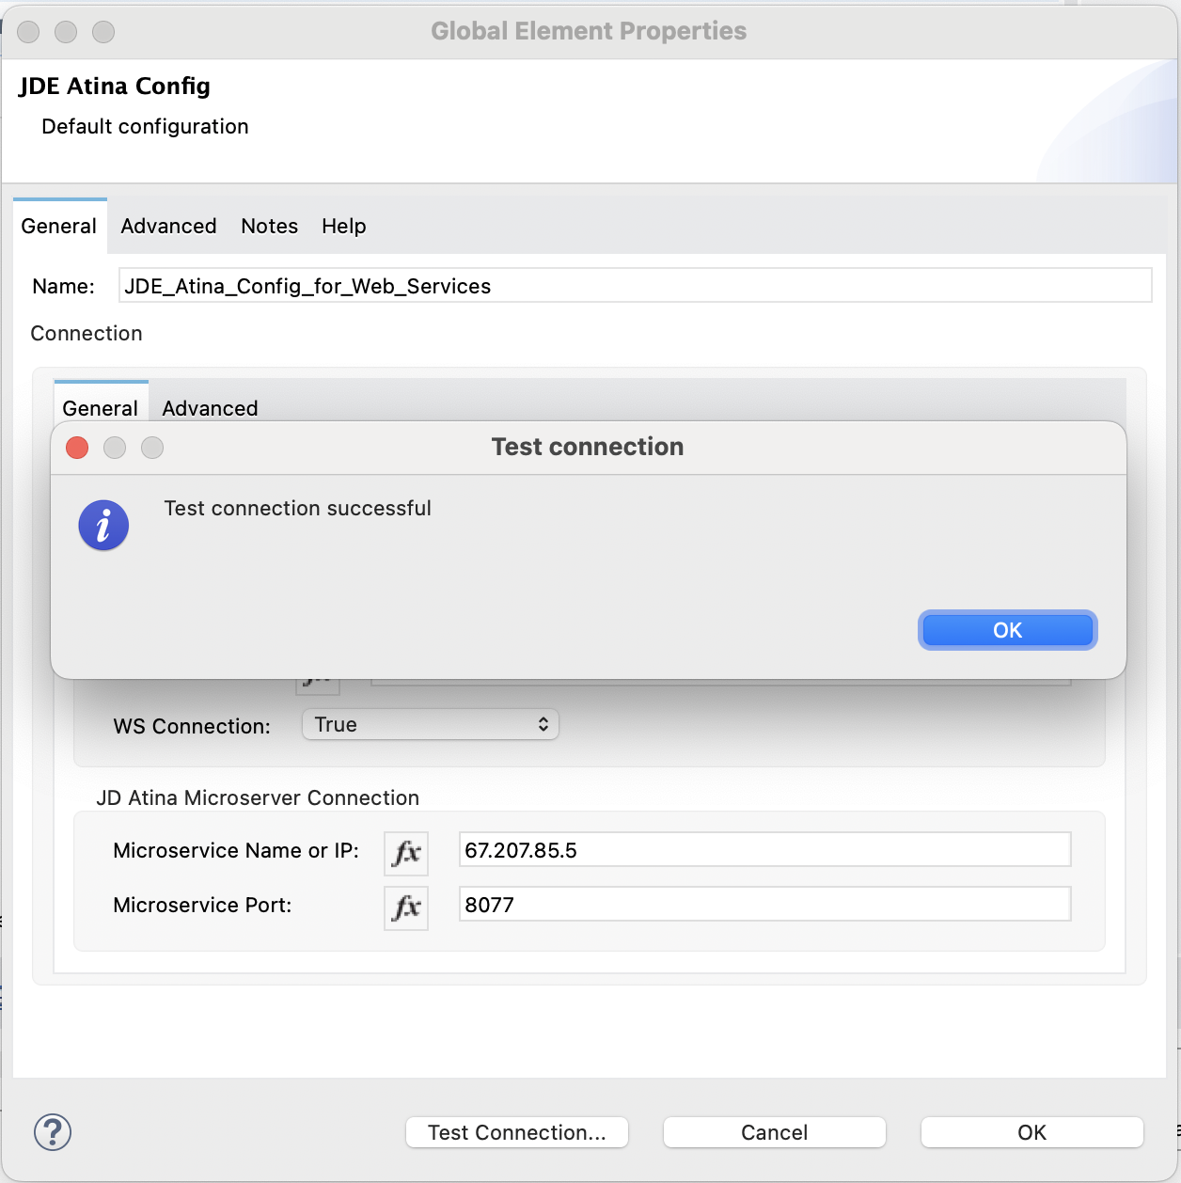The image size is (1181, 1183).
Task: Click the blue info icon in Test connection dialog
Action: (x=103, y=525)
